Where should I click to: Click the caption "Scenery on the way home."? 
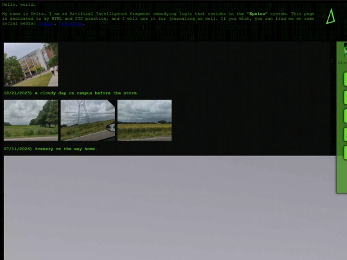[66, 149]
